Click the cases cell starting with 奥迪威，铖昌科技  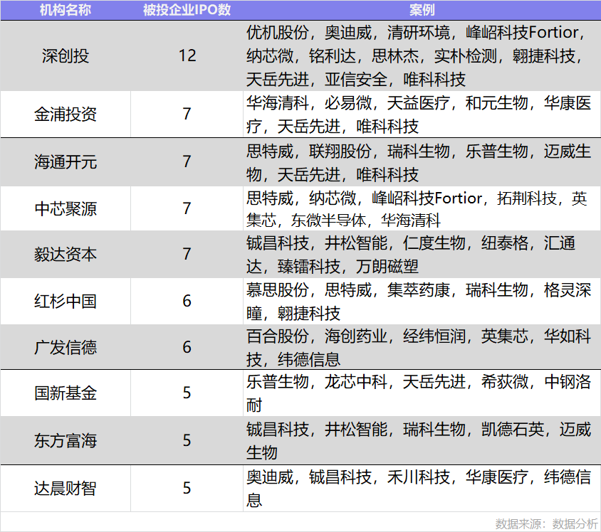coord(422,489)
